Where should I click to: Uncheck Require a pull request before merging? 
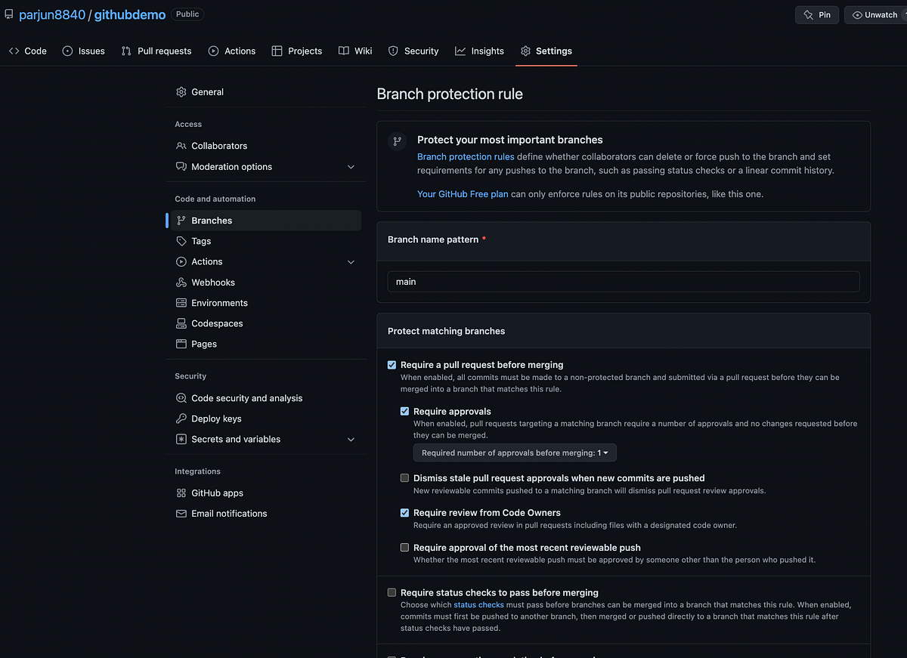[392, 365]
